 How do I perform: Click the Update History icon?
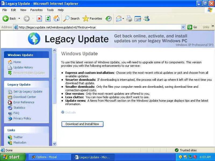click(10, 68)
